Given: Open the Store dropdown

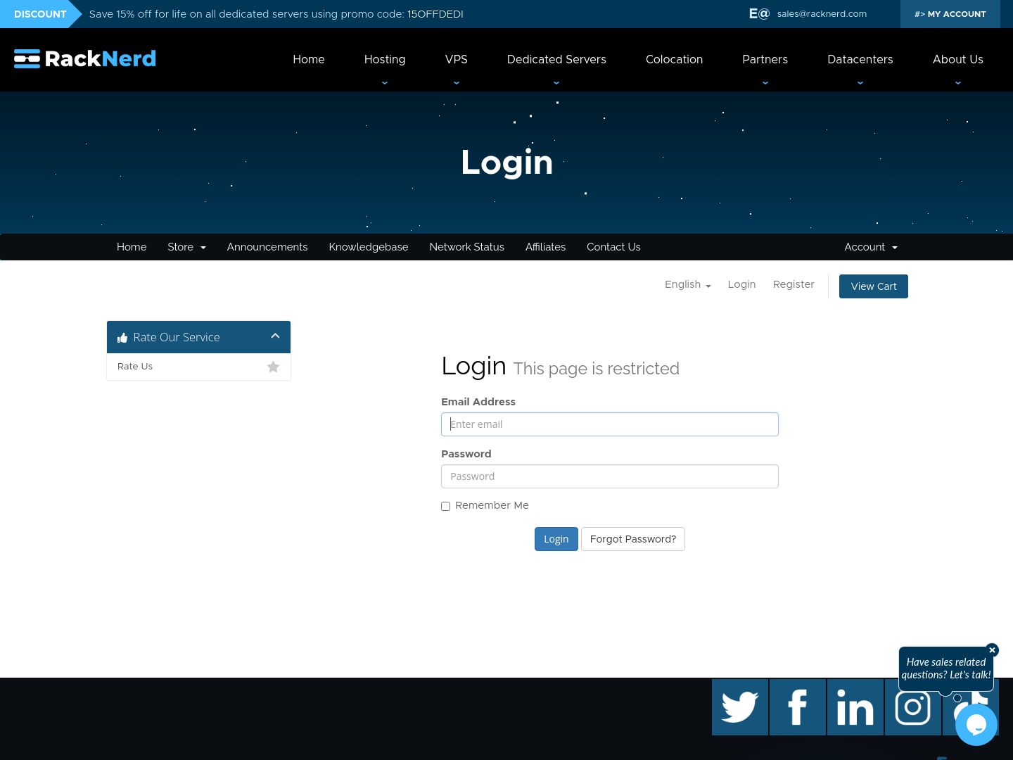Looking at the screenshot, I should click(x=186, y=247).
